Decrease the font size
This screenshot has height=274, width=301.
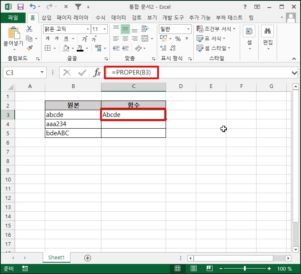coord(94,39)
